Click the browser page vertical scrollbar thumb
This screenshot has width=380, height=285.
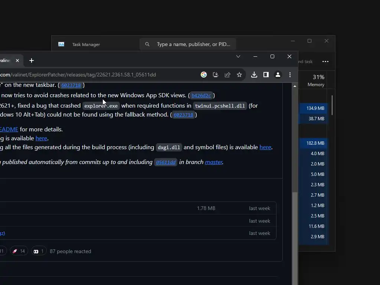point(295,239)
